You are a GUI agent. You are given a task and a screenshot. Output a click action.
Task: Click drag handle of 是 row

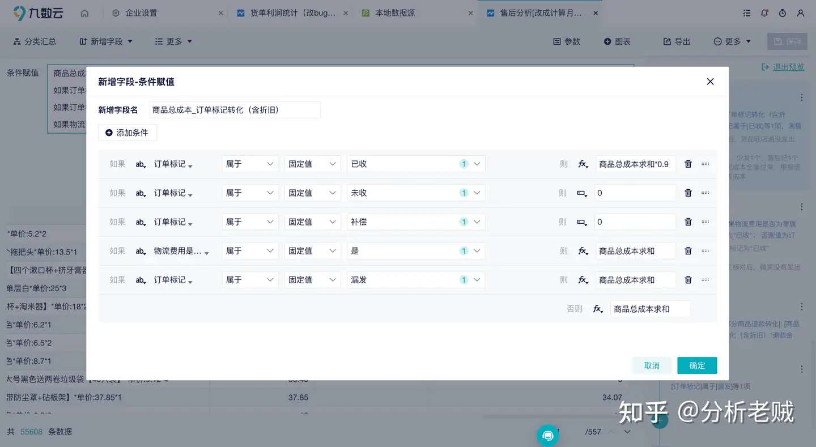705,250
